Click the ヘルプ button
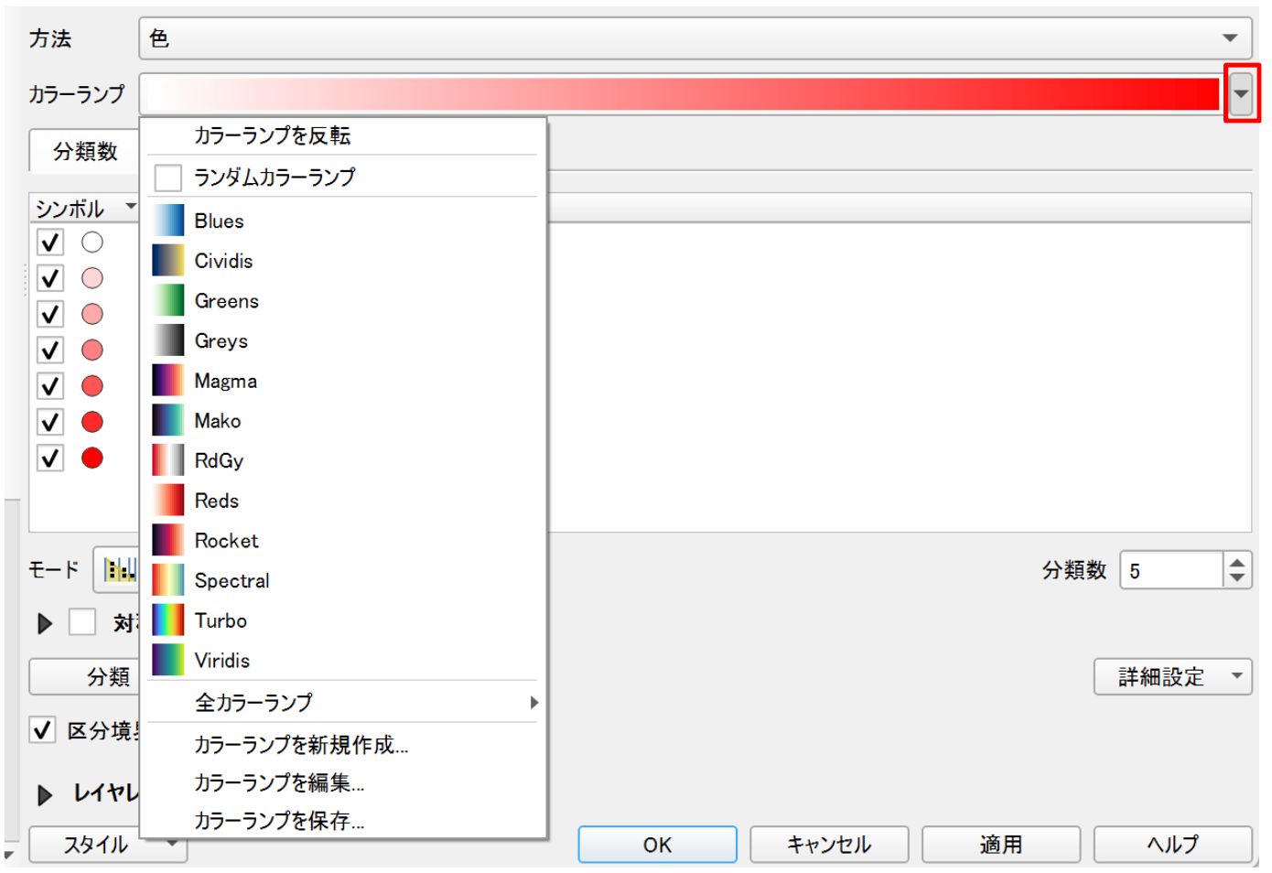The width and height of the screenshot is (1272, 873). [1172, 844]
